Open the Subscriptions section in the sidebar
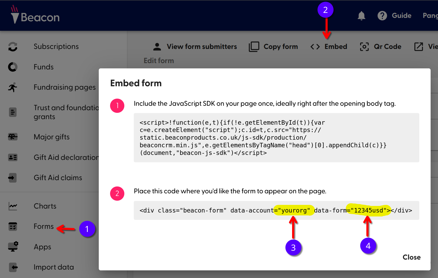Image resolution: width=438 pixels, height=278 pixels. (56, 46)
